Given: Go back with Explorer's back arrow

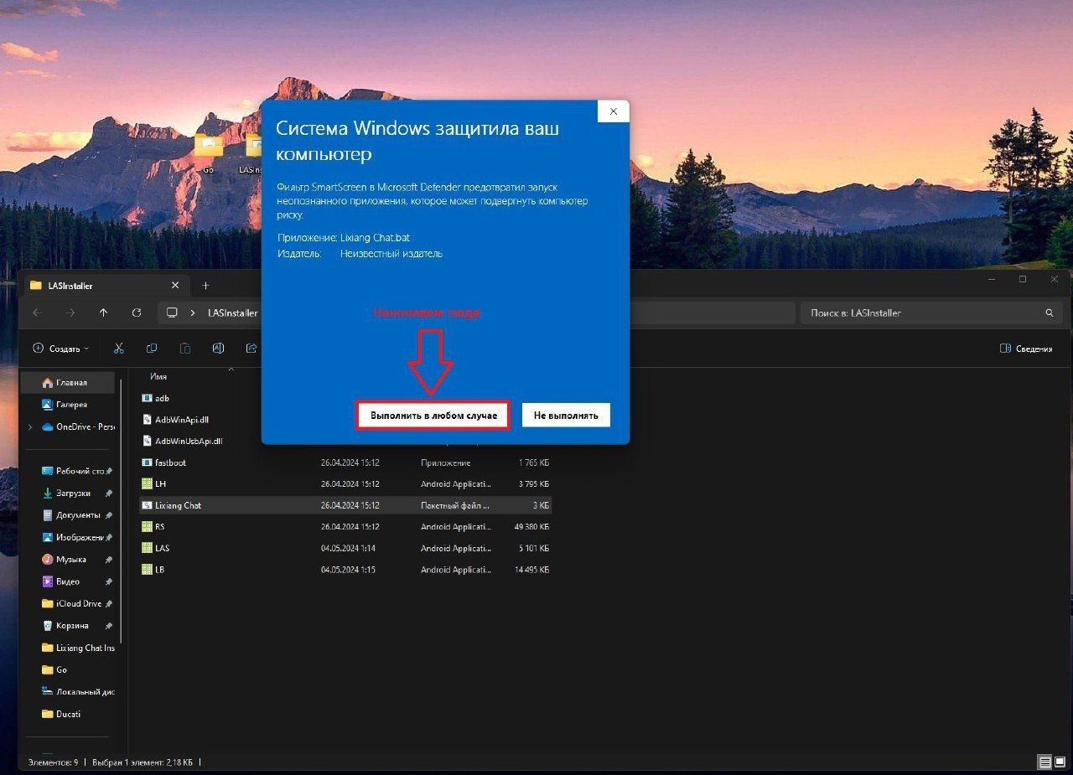Looking at the screenshot, I should pyautogui.click(x=36, y=313).
